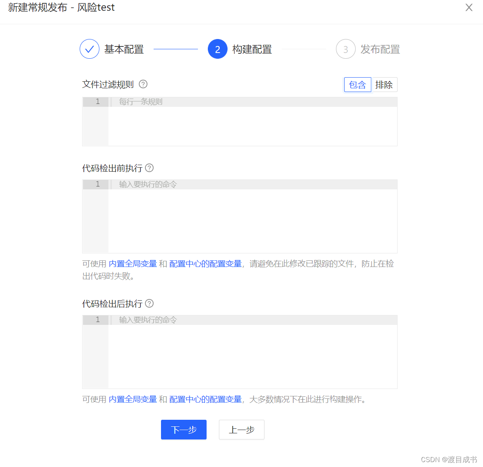Select the 构建配置 step label
The width and height of the screenshot is (483, 467).
coord(252,49)
